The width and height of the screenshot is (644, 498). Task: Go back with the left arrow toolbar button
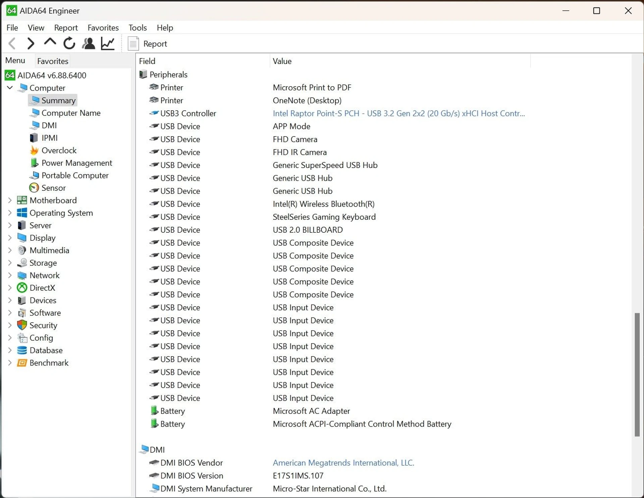(12, 43)
